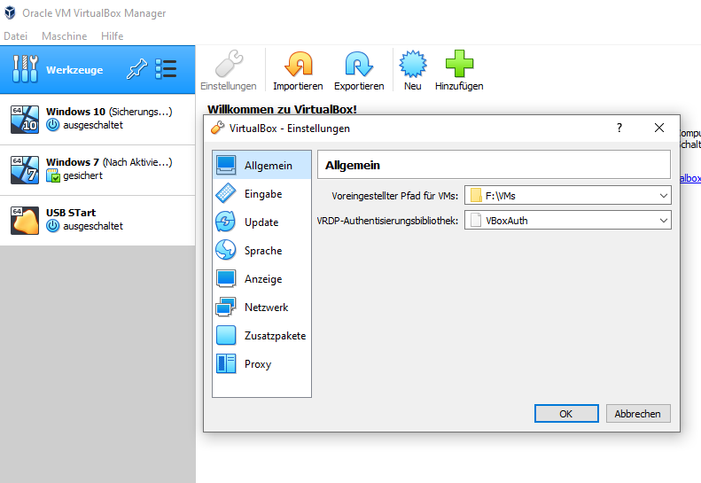Click the VirtualBox logo in title bar

point(10,13)
